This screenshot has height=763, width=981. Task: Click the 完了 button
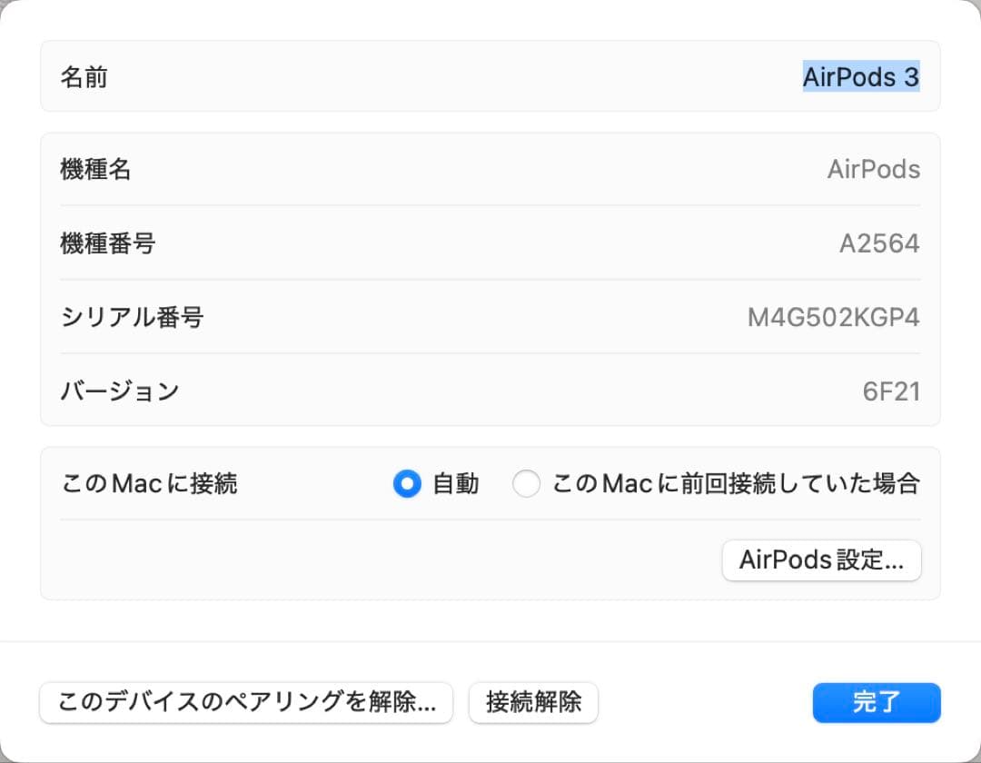click(875, 701)
